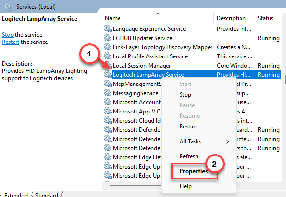Switch to the Extended tab
286x197 pixels.
15,195
